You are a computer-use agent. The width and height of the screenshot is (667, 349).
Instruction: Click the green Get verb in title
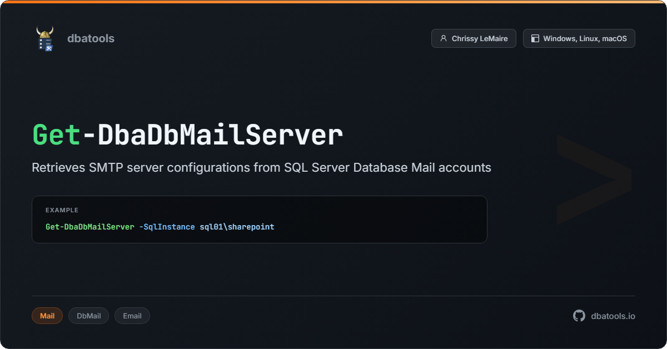[57, 135]
